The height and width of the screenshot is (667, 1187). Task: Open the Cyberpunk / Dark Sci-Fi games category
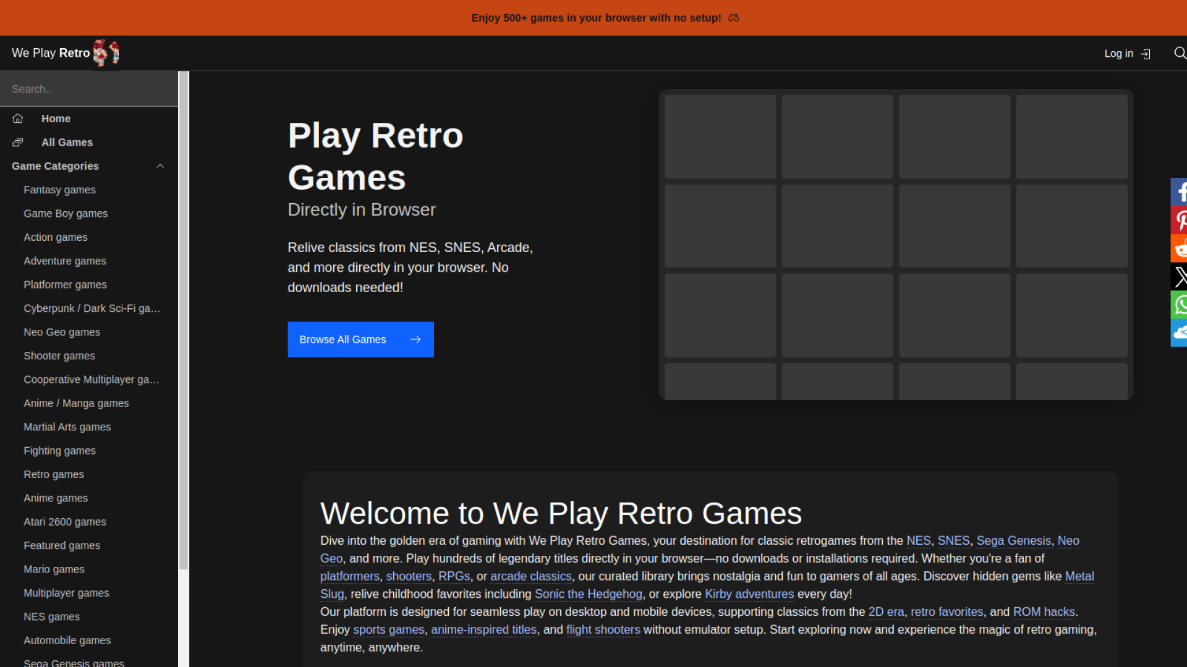[x=92, y=308]
